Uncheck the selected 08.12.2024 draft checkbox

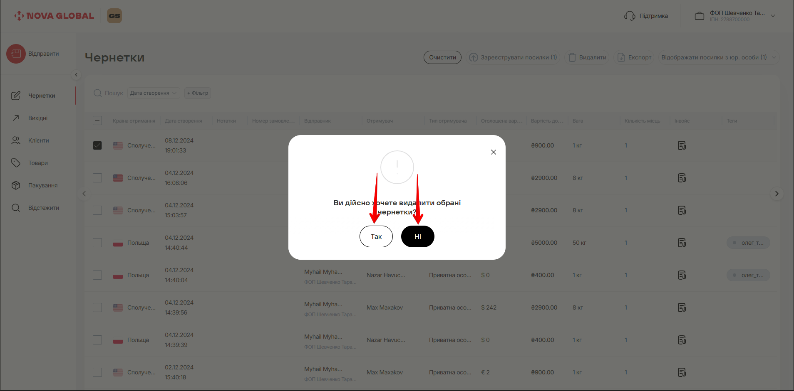pyautogui.click(x=97, y=145)
